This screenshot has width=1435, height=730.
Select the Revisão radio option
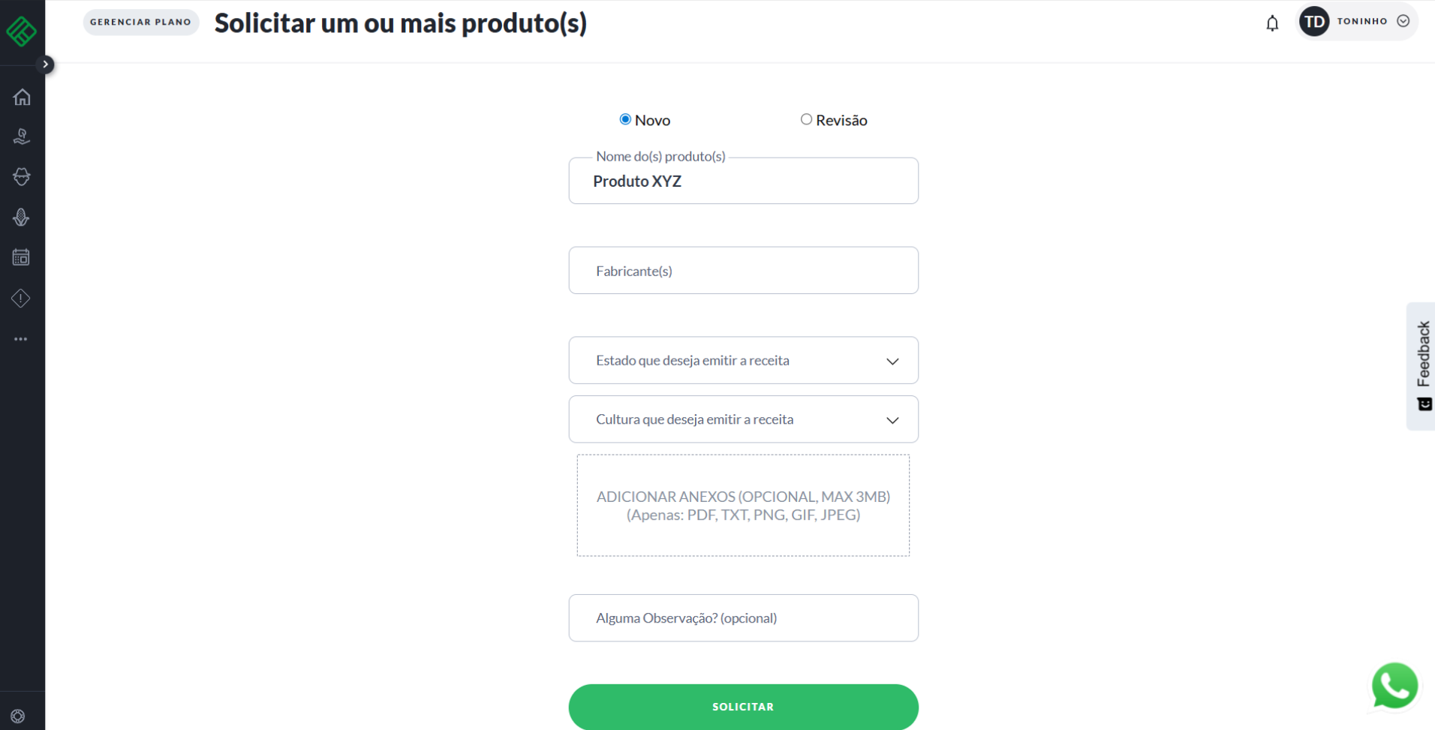click(x=806, y=119)
